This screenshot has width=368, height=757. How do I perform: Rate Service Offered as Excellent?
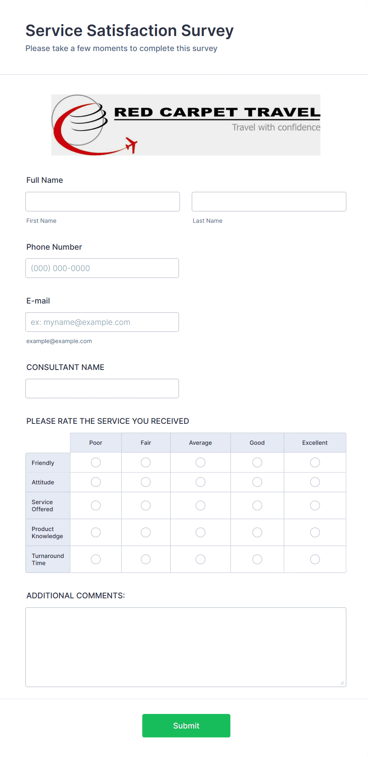coord(315,505)
